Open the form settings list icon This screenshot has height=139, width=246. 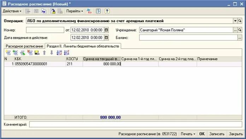98,11
